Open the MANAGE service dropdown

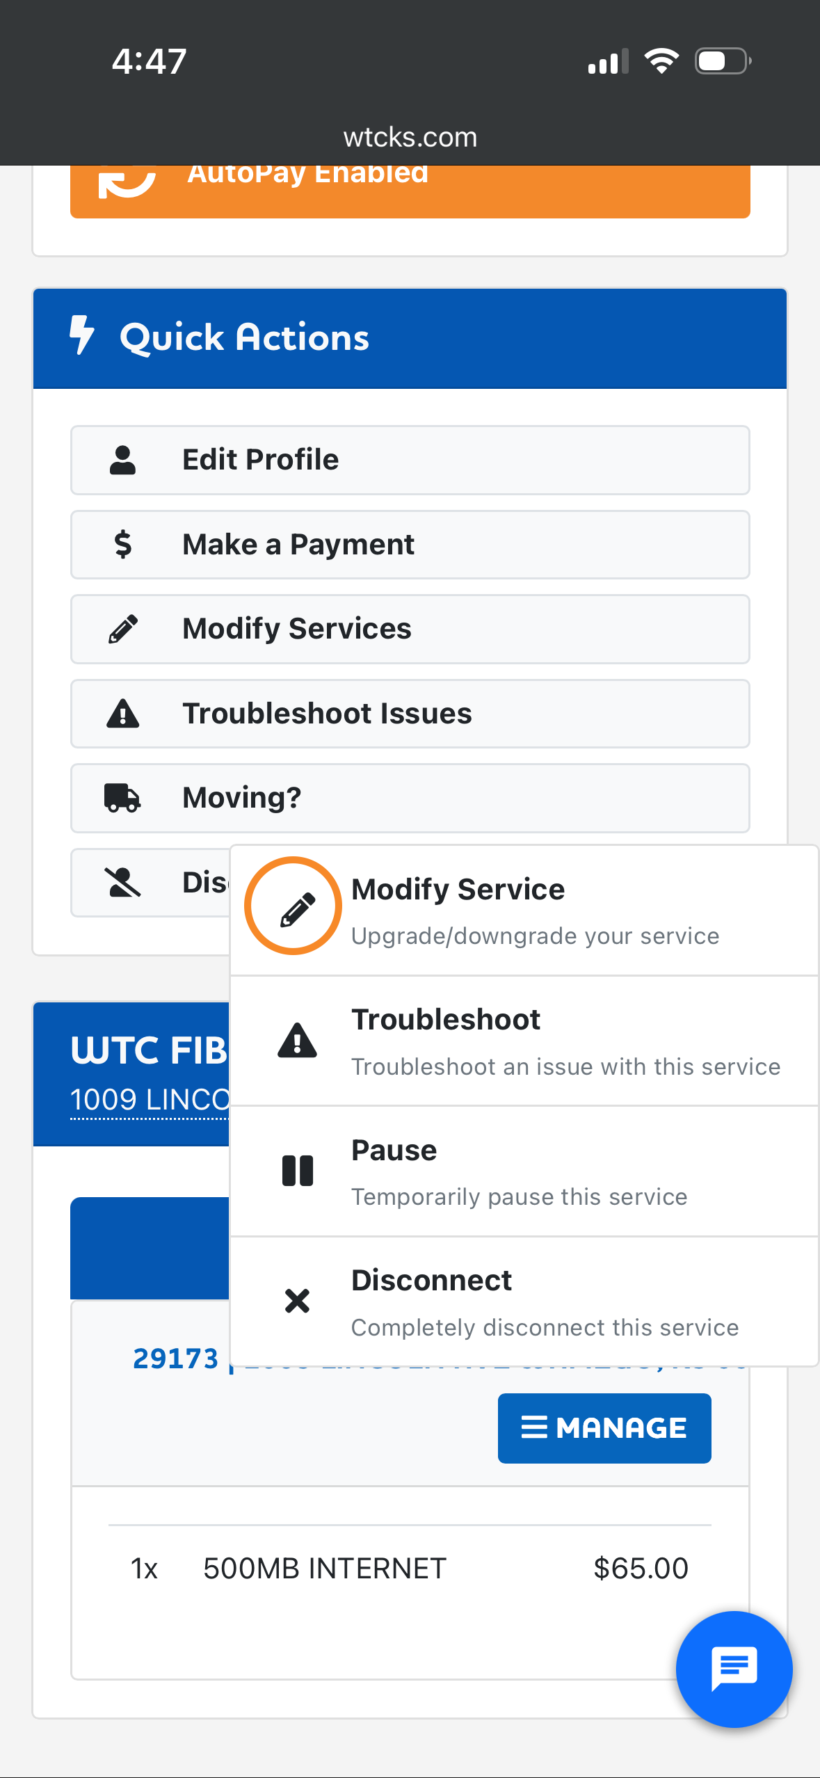point(604,1428)
